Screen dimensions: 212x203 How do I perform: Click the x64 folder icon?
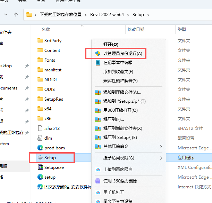click(40, 109)
